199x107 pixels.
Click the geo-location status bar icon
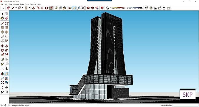2,105
